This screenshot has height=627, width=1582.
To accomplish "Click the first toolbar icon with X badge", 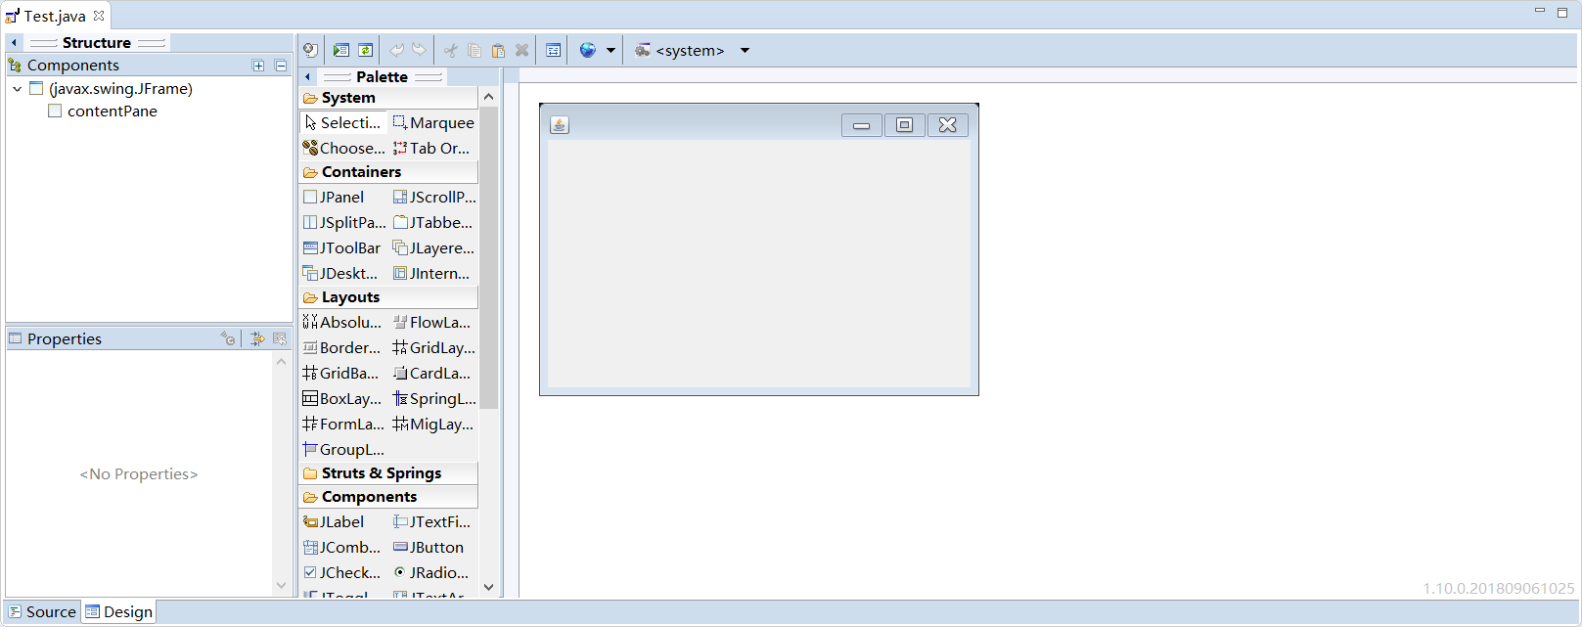I will click(x=310, y=50).
